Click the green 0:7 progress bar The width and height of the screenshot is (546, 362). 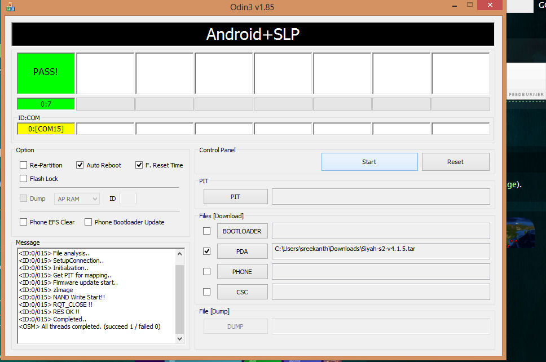46,104
